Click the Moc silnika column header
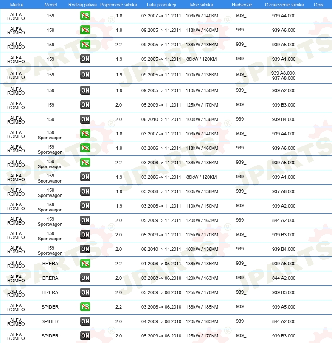Image resolution: width=332 pixels, height=343 pixels. click(201, 5)
